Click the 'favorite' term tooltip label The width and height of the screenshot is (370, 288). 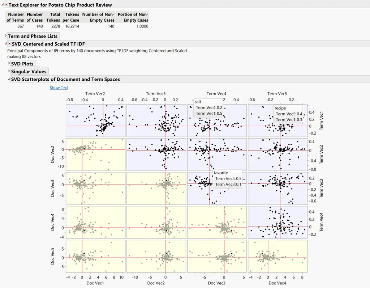click(221, 173)
